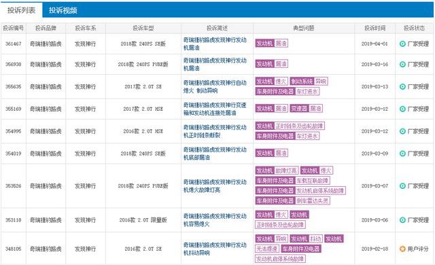Viewport: 435px width, 265px height.
Task: Click the 2017款 2.0T HSE model cell
Action: tap(143, 109)
